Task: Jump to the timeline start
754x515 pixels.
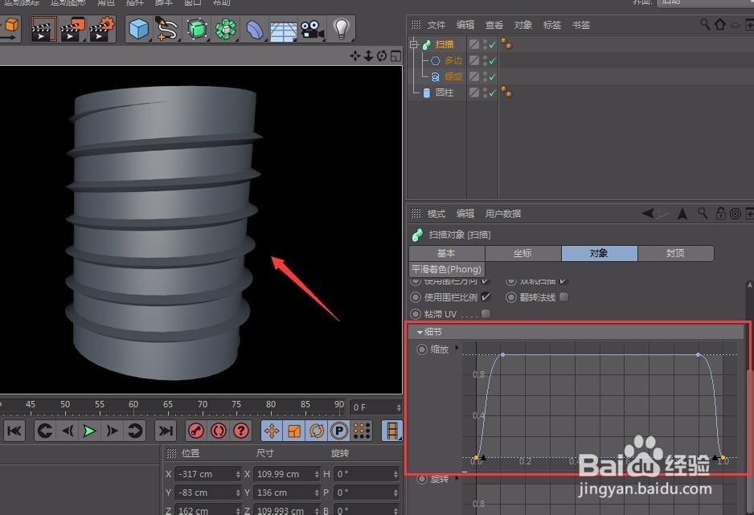Action: coord(14,431)
